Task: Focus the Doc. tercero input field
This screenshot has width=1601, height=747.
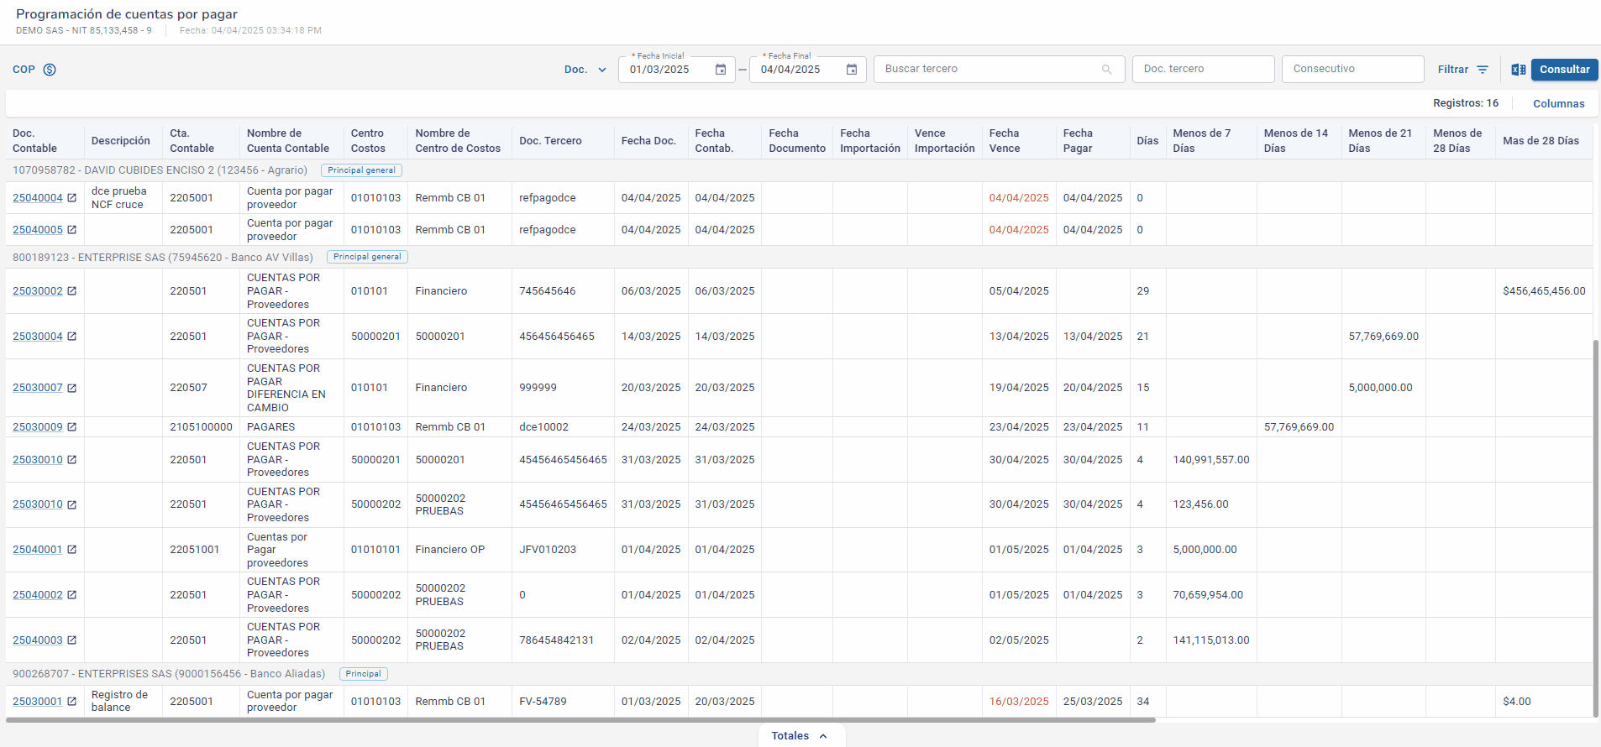Action: tap(1203, 70)
